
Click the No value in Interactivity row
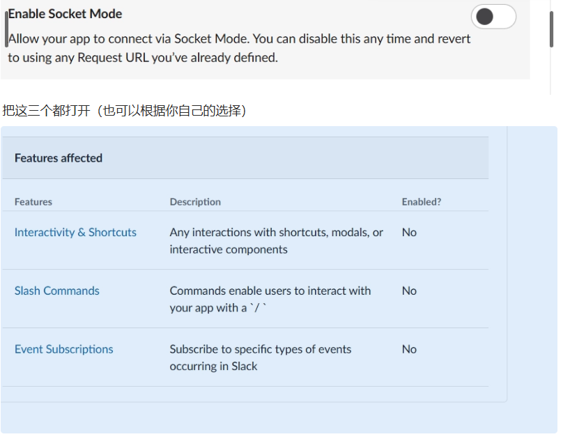click(x=409, y=232)
